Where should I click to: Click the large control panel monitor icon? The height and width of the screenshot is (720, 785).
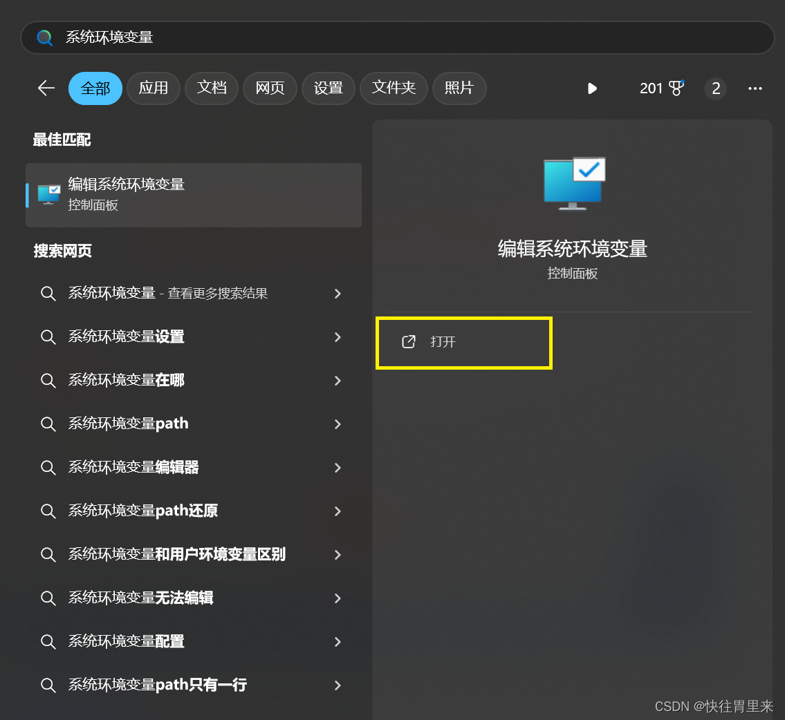pos(574,184)
